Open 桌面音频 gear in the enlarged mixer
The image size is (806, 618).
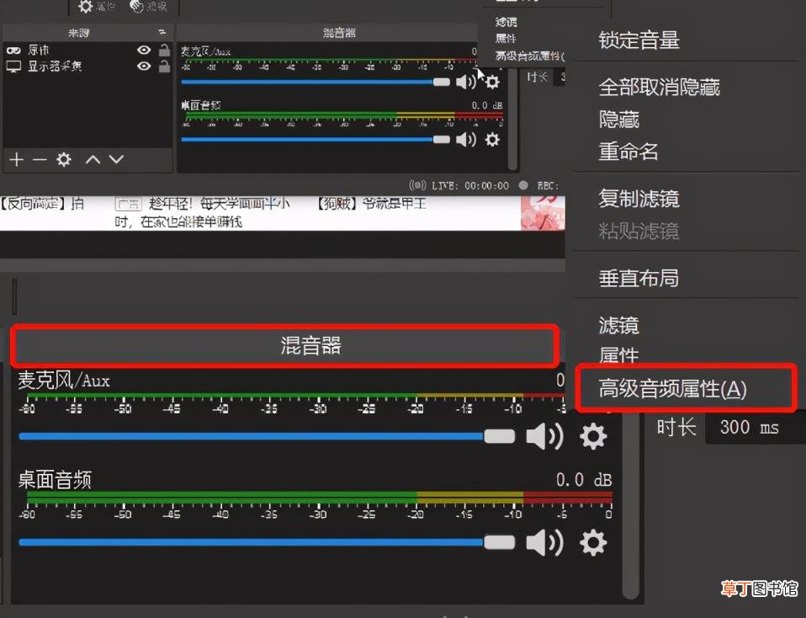[593, 542]
